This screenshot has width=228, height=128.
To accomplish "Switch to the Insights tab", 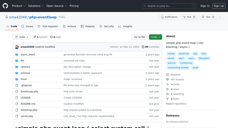I will point(125,26).
